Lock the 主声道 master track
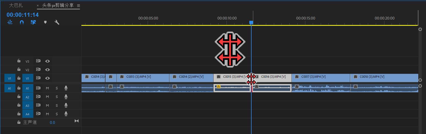Viewport: 426px width, 134px height. pos(19,122)
